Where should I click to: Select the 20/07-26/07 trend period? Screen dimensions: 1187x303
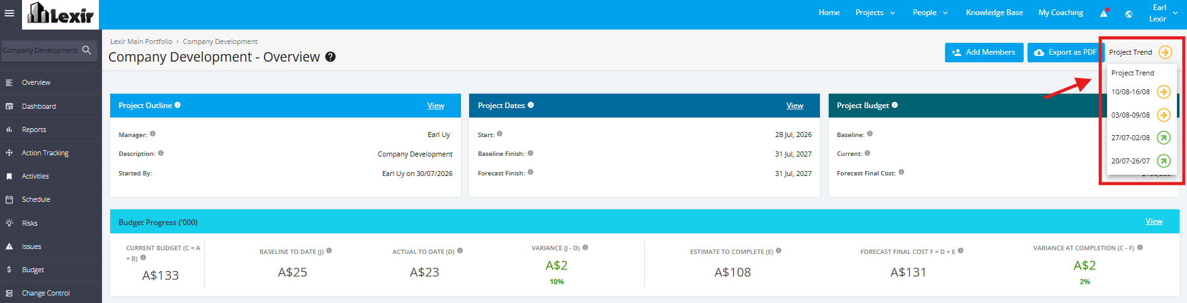1130,161
